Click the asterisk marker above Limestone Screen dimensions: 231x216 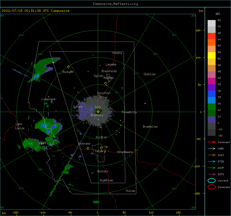49,97
